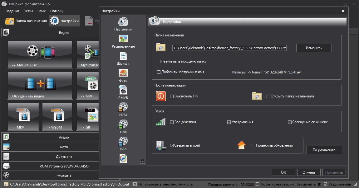The image size is (359, 188).
Task: Choose the -> MKV conversion tile
Action: [x=23, y=117]
